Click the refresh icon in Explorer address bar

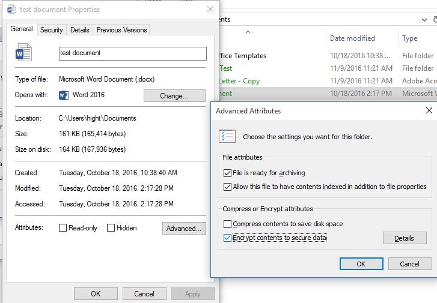tap(433, 19)
